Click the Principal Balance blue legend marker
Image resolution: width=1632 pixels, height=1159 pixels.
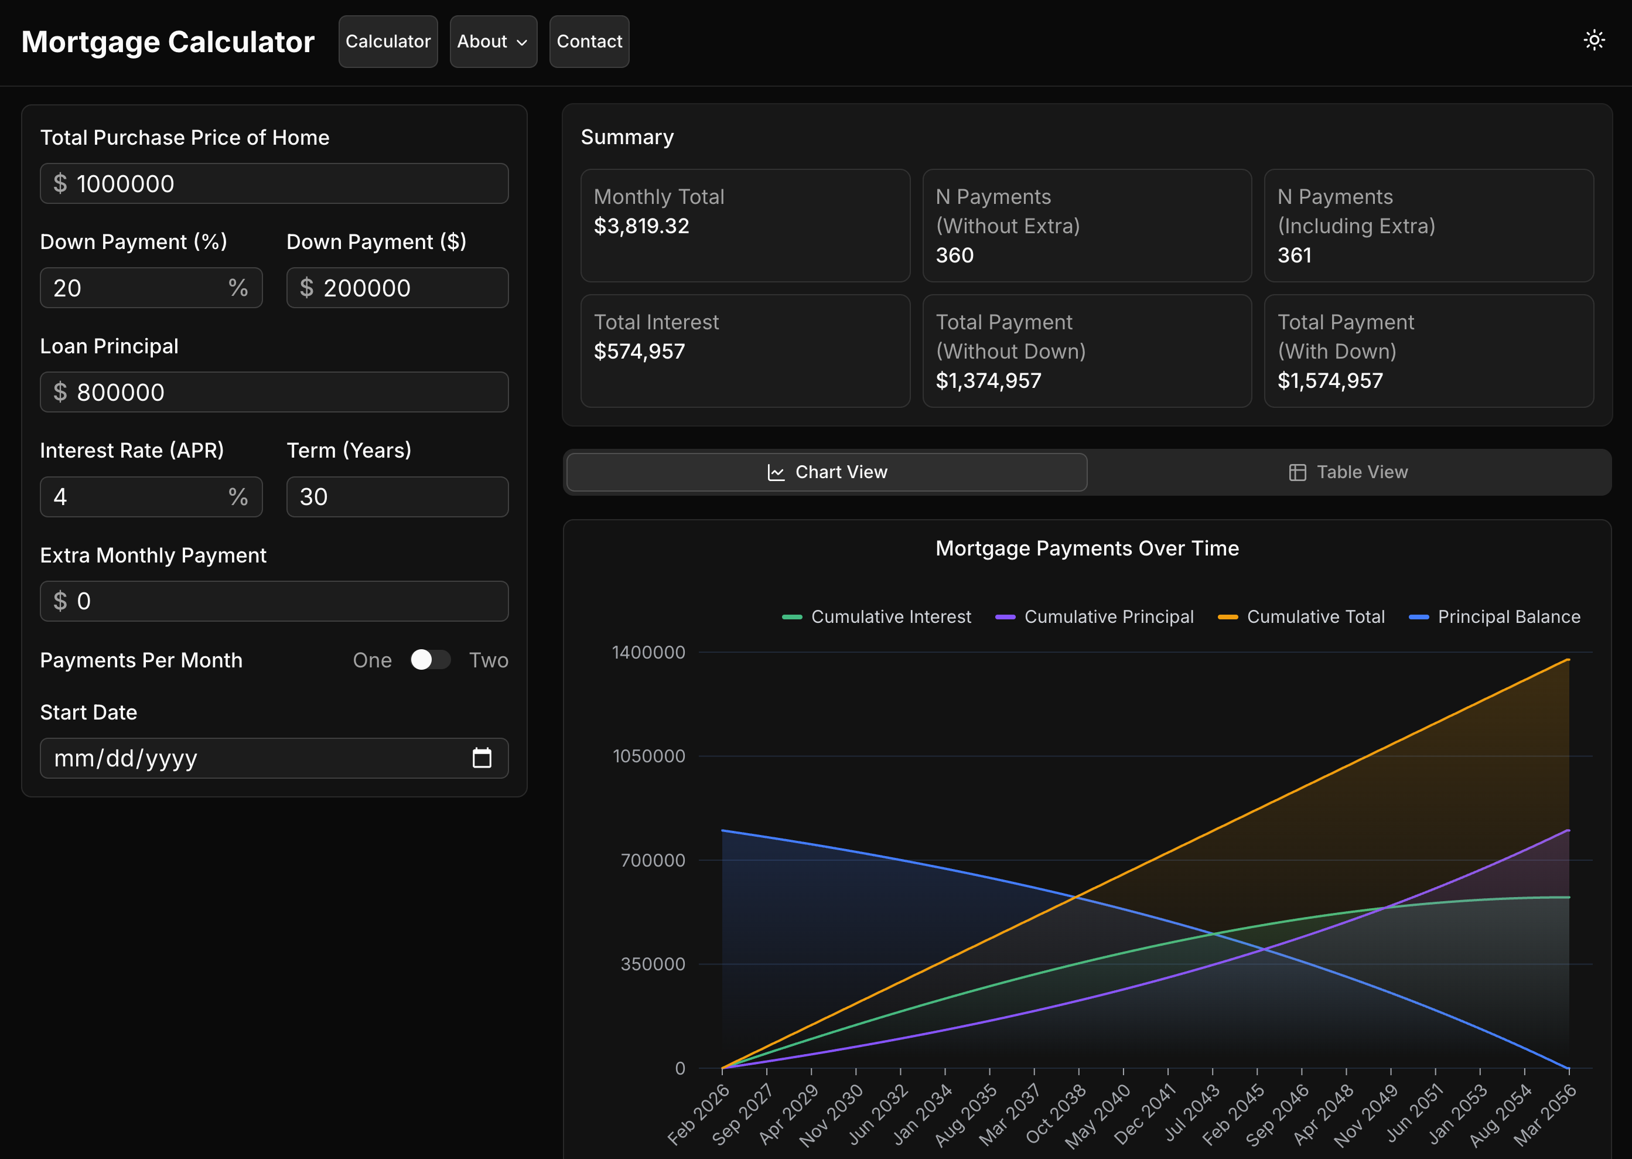tap(1418, 616)
